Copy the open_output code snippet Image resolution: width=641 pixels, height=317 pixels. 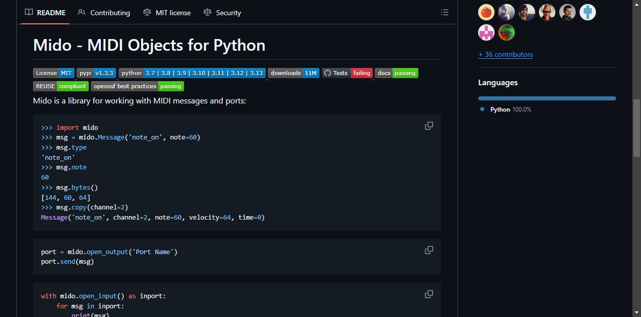tap(429, 250)
